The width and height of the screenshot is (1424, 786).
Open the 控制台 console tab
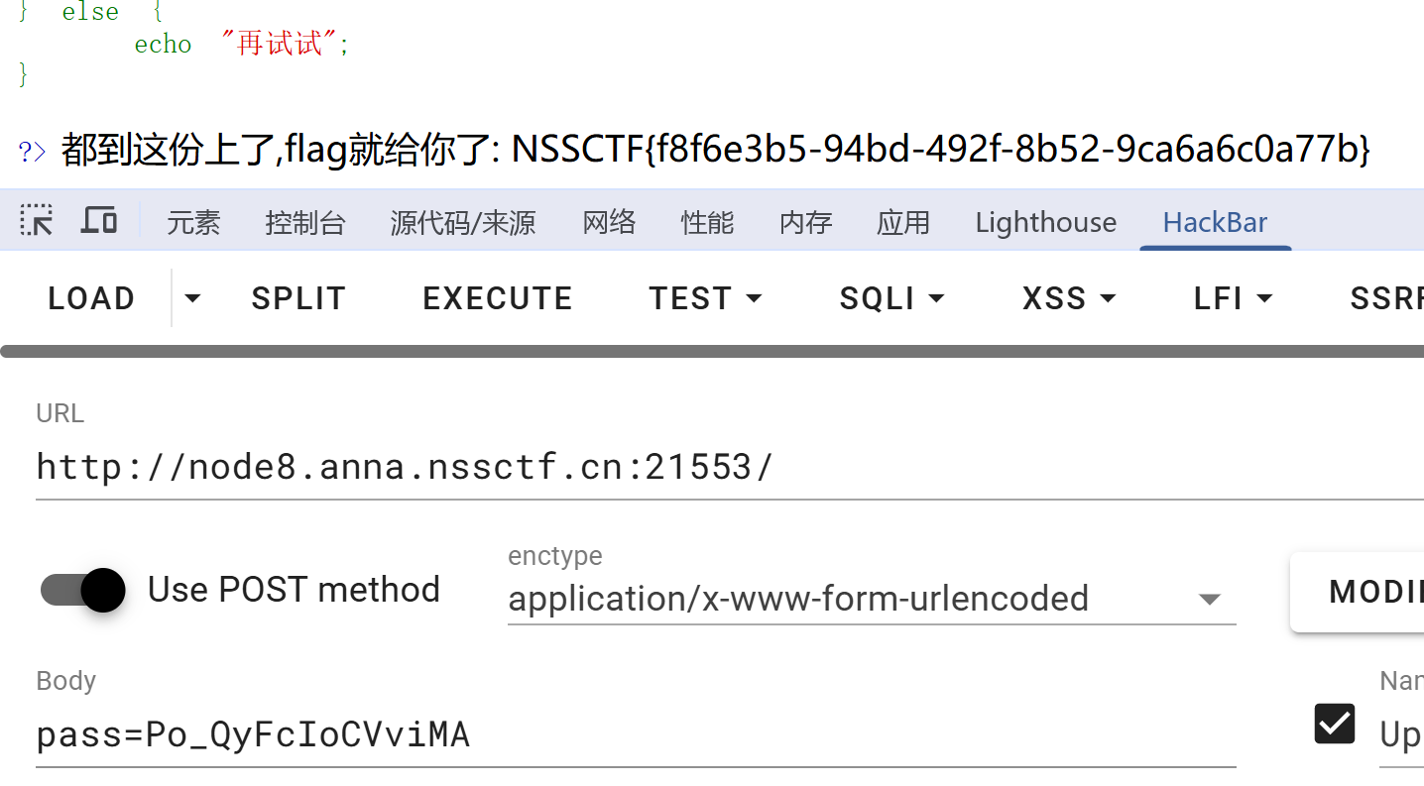[x=305, y=222]
